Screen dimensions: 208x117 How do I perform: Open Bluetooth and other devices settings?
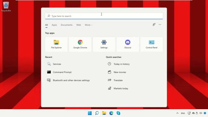(68, 80)
